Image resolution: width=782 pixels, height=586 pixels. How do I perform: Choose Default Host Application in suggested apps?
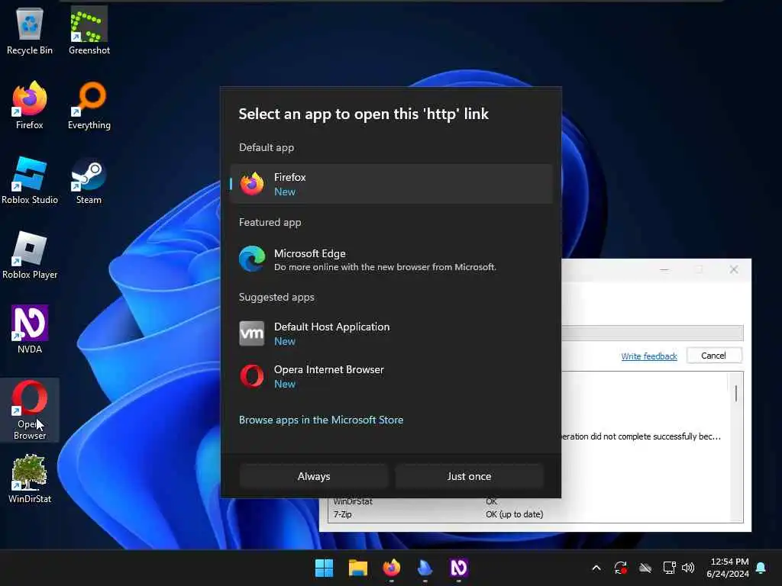[392, 333]
